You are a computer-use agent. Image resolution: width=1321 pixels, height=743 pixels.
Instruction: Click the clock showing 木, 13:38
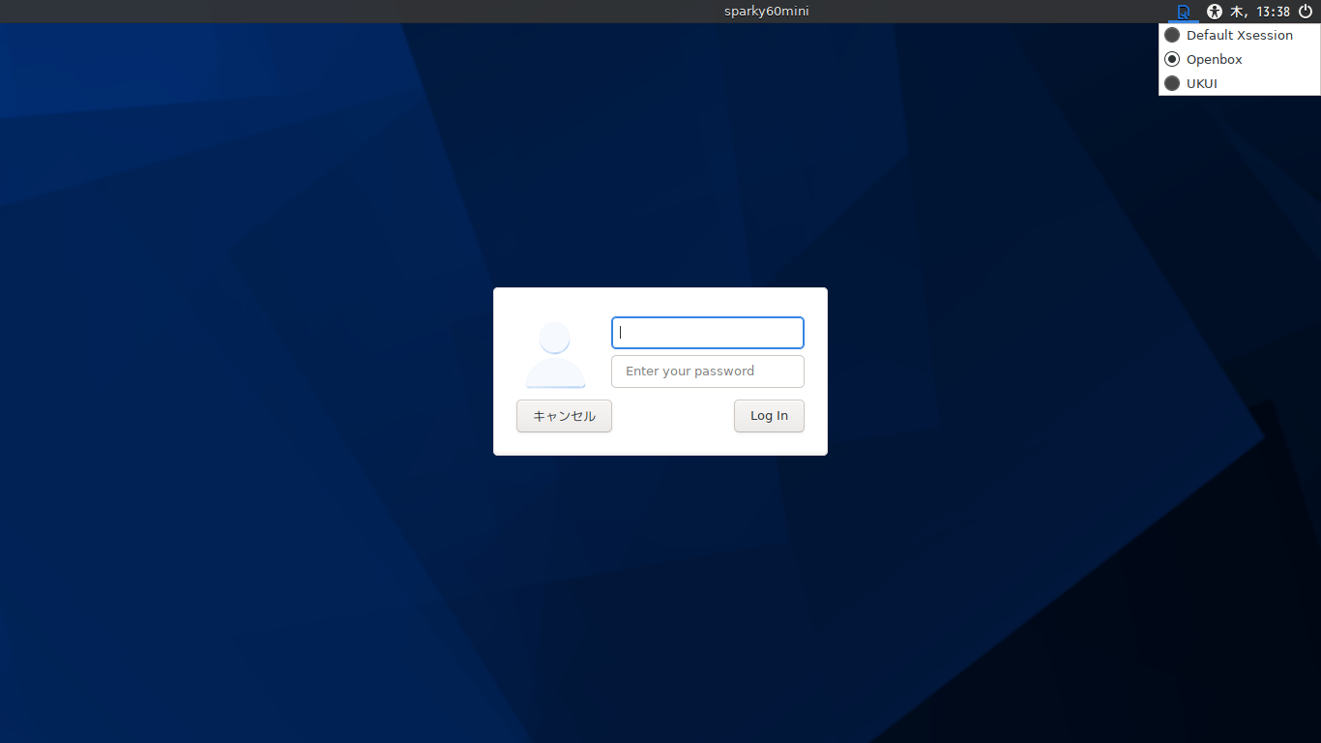tap(1260, 12)
